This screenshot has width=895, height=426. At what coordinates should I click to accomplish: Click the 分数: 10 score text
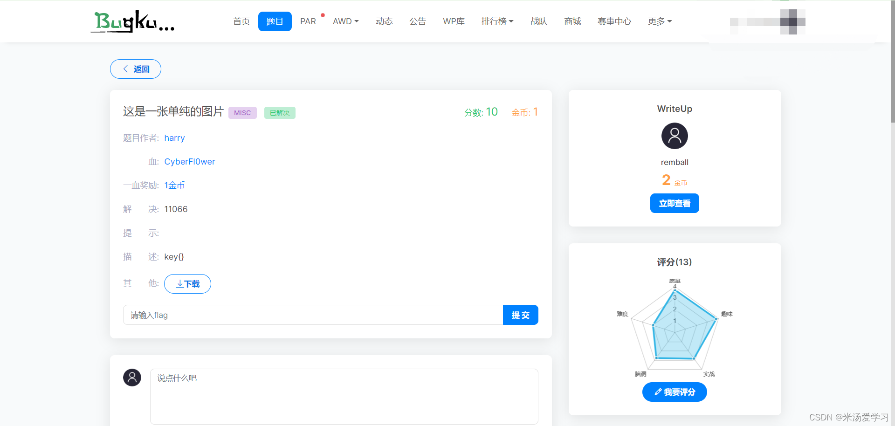[x=481, y=112]
